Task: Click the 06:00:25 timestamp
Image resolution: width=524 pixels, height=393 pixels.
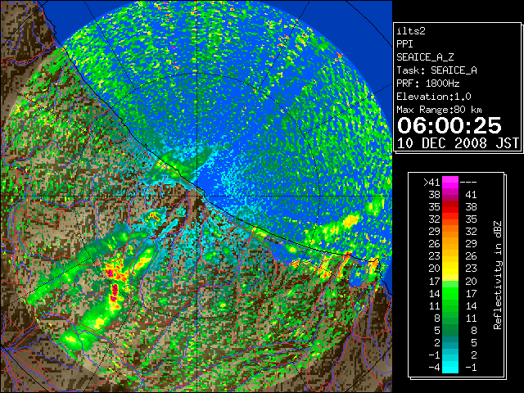Action: pyautogui.click(x=449, y=125)
